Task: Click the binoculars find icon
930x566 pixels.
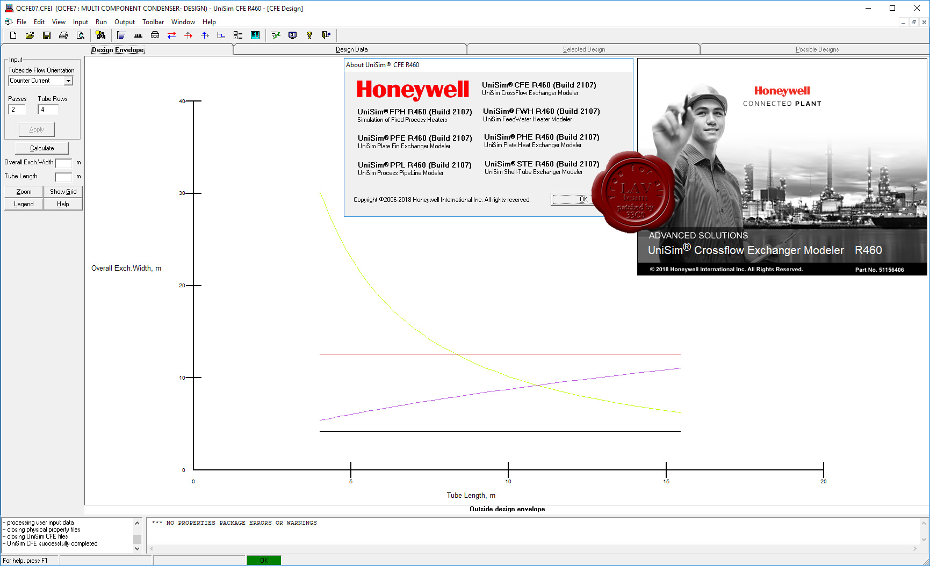Action: click(100, 35)
